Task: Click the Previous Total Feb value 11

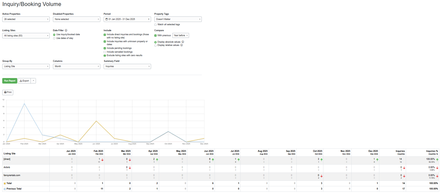Action: pos(102,189)
